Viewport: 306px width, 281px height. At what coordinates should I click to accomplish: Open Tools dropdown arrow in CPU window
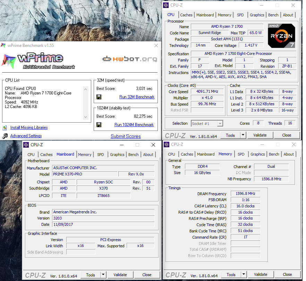243,135
